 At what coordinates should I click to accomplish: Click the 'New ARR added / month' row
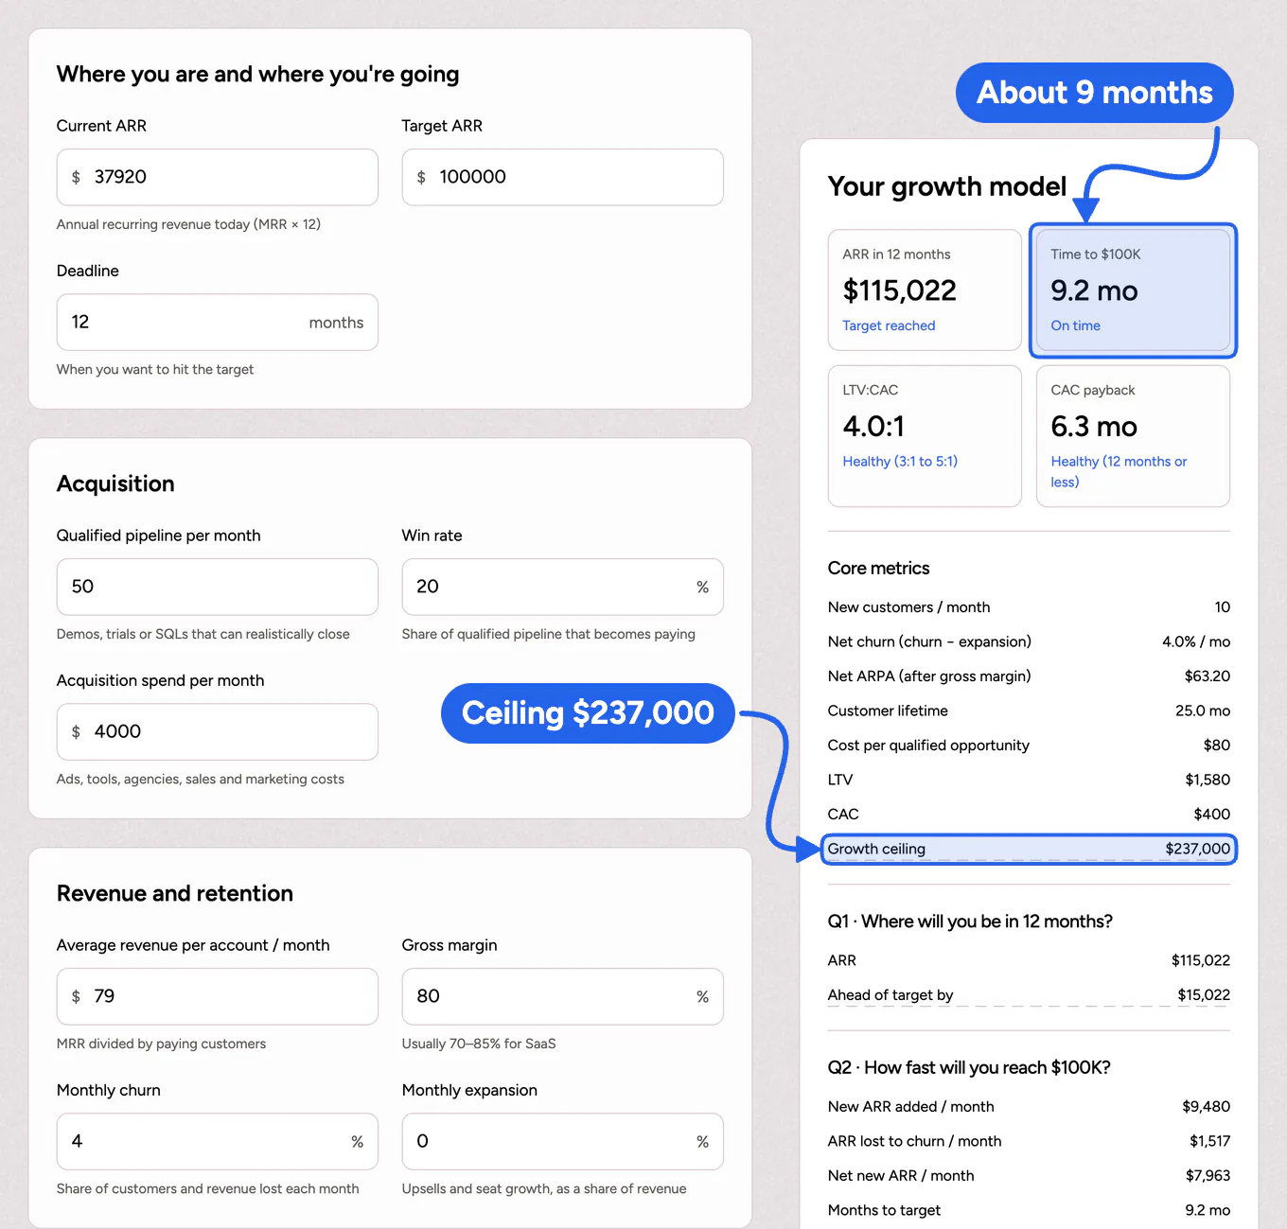(1029, 1107)
